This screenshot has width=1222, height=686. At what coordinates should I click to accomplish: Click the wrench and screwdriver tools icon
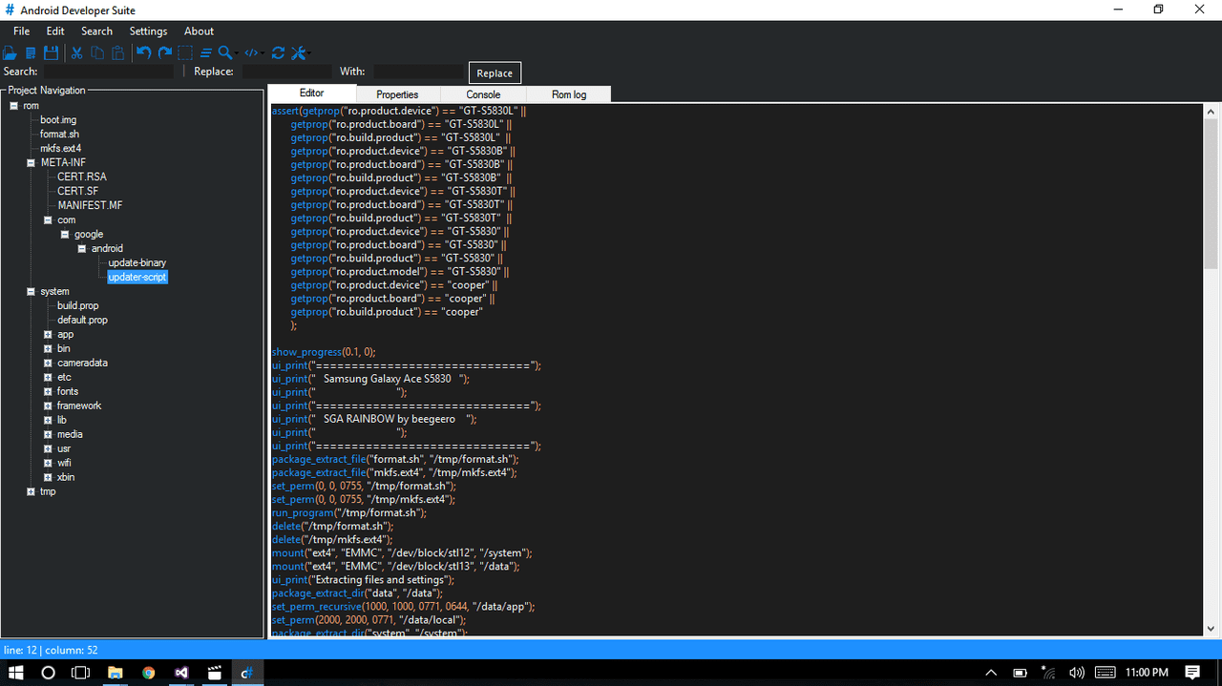point(298,52)
